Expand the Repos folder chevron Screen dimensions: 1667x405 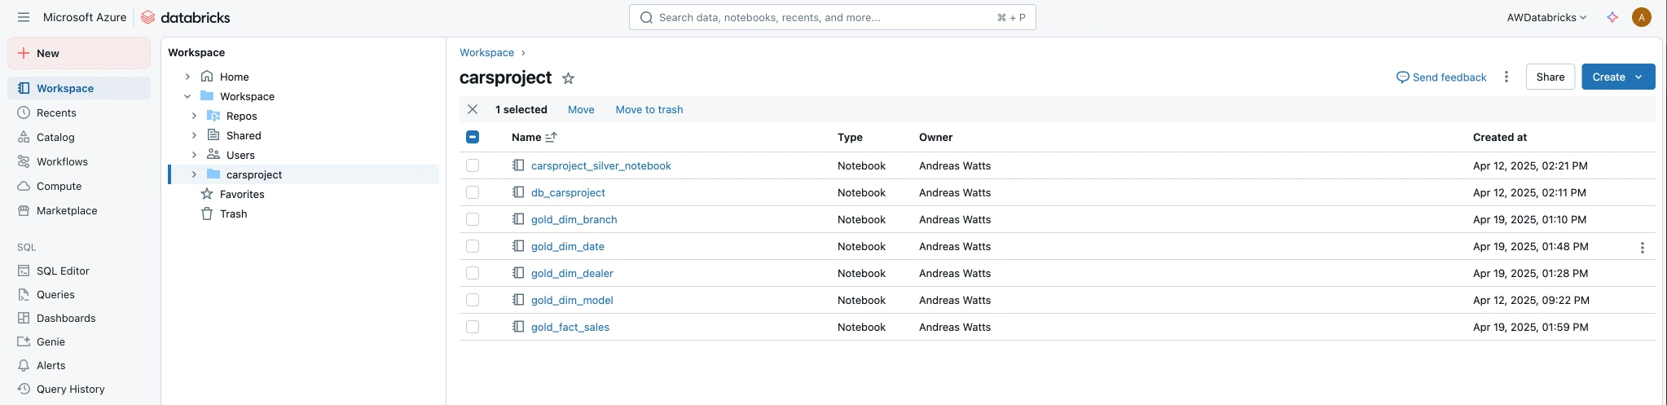point(194,116)
